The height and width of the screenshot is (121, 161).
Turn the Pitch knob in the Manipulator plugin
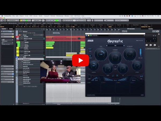tap(101, 54)
